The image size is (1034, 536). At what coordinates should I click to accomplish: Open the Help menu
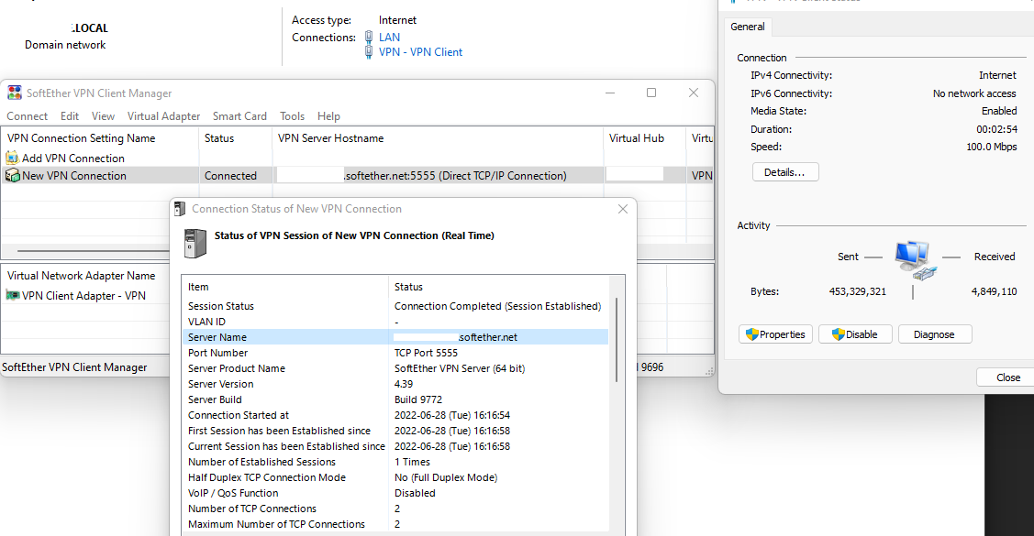tap(328, 115)
